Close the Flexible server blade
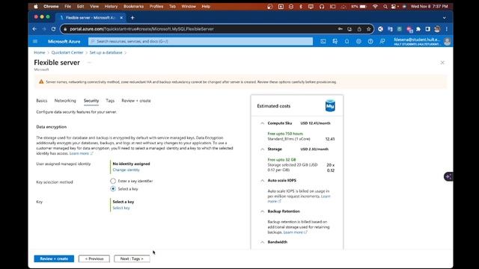The height and width of the screenshot is (269, 479). click(442, 63)
